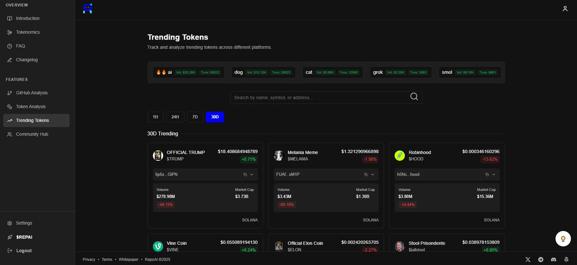Click the search magnifier icon
Screen dimensions: 577x265
pyautogui.click(x=414, y=97)
